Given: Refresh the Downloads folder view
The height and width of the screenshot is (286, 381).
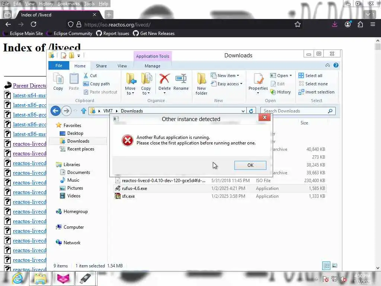Looking at the screenshot, I should pos(251,111).
